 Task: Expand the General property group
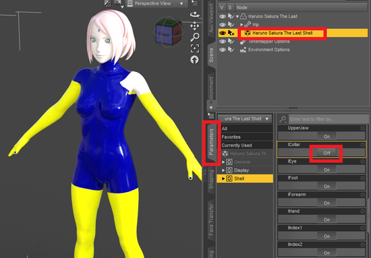[x=223, y=162]
